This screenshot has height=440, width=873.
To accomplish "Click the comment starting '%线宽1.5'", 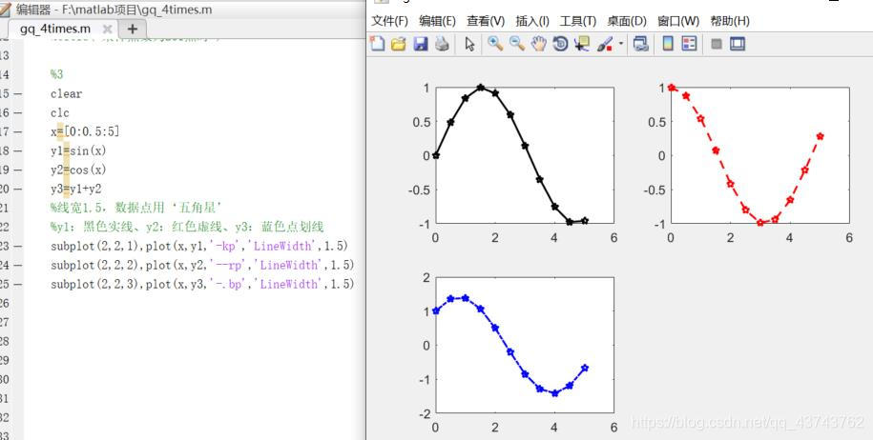I will pos(136,208).
